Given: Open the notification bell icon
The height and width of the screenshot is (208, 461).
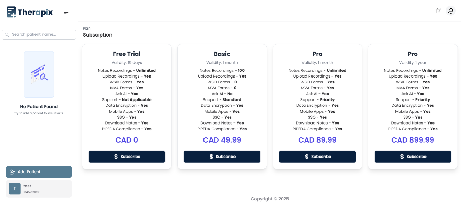Looking at the screenshot, I should coord(451,10).
